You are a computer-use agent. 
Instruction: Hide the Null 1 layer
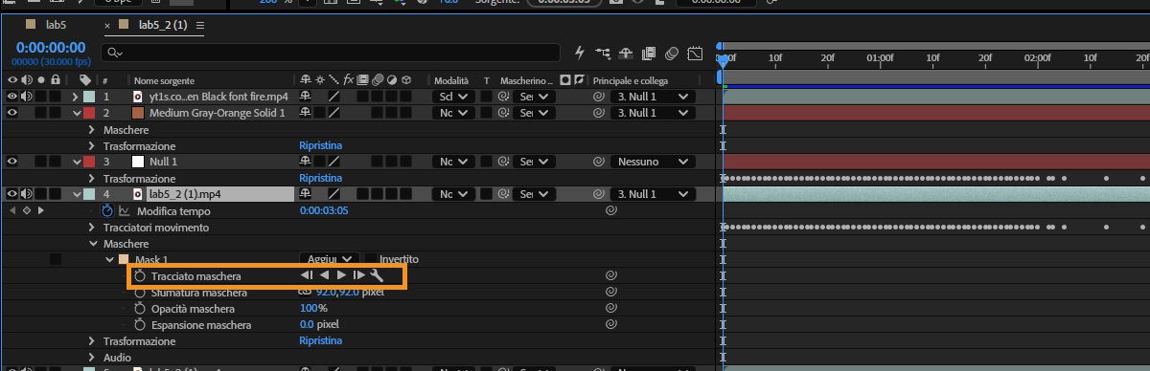tap(12, 162)
